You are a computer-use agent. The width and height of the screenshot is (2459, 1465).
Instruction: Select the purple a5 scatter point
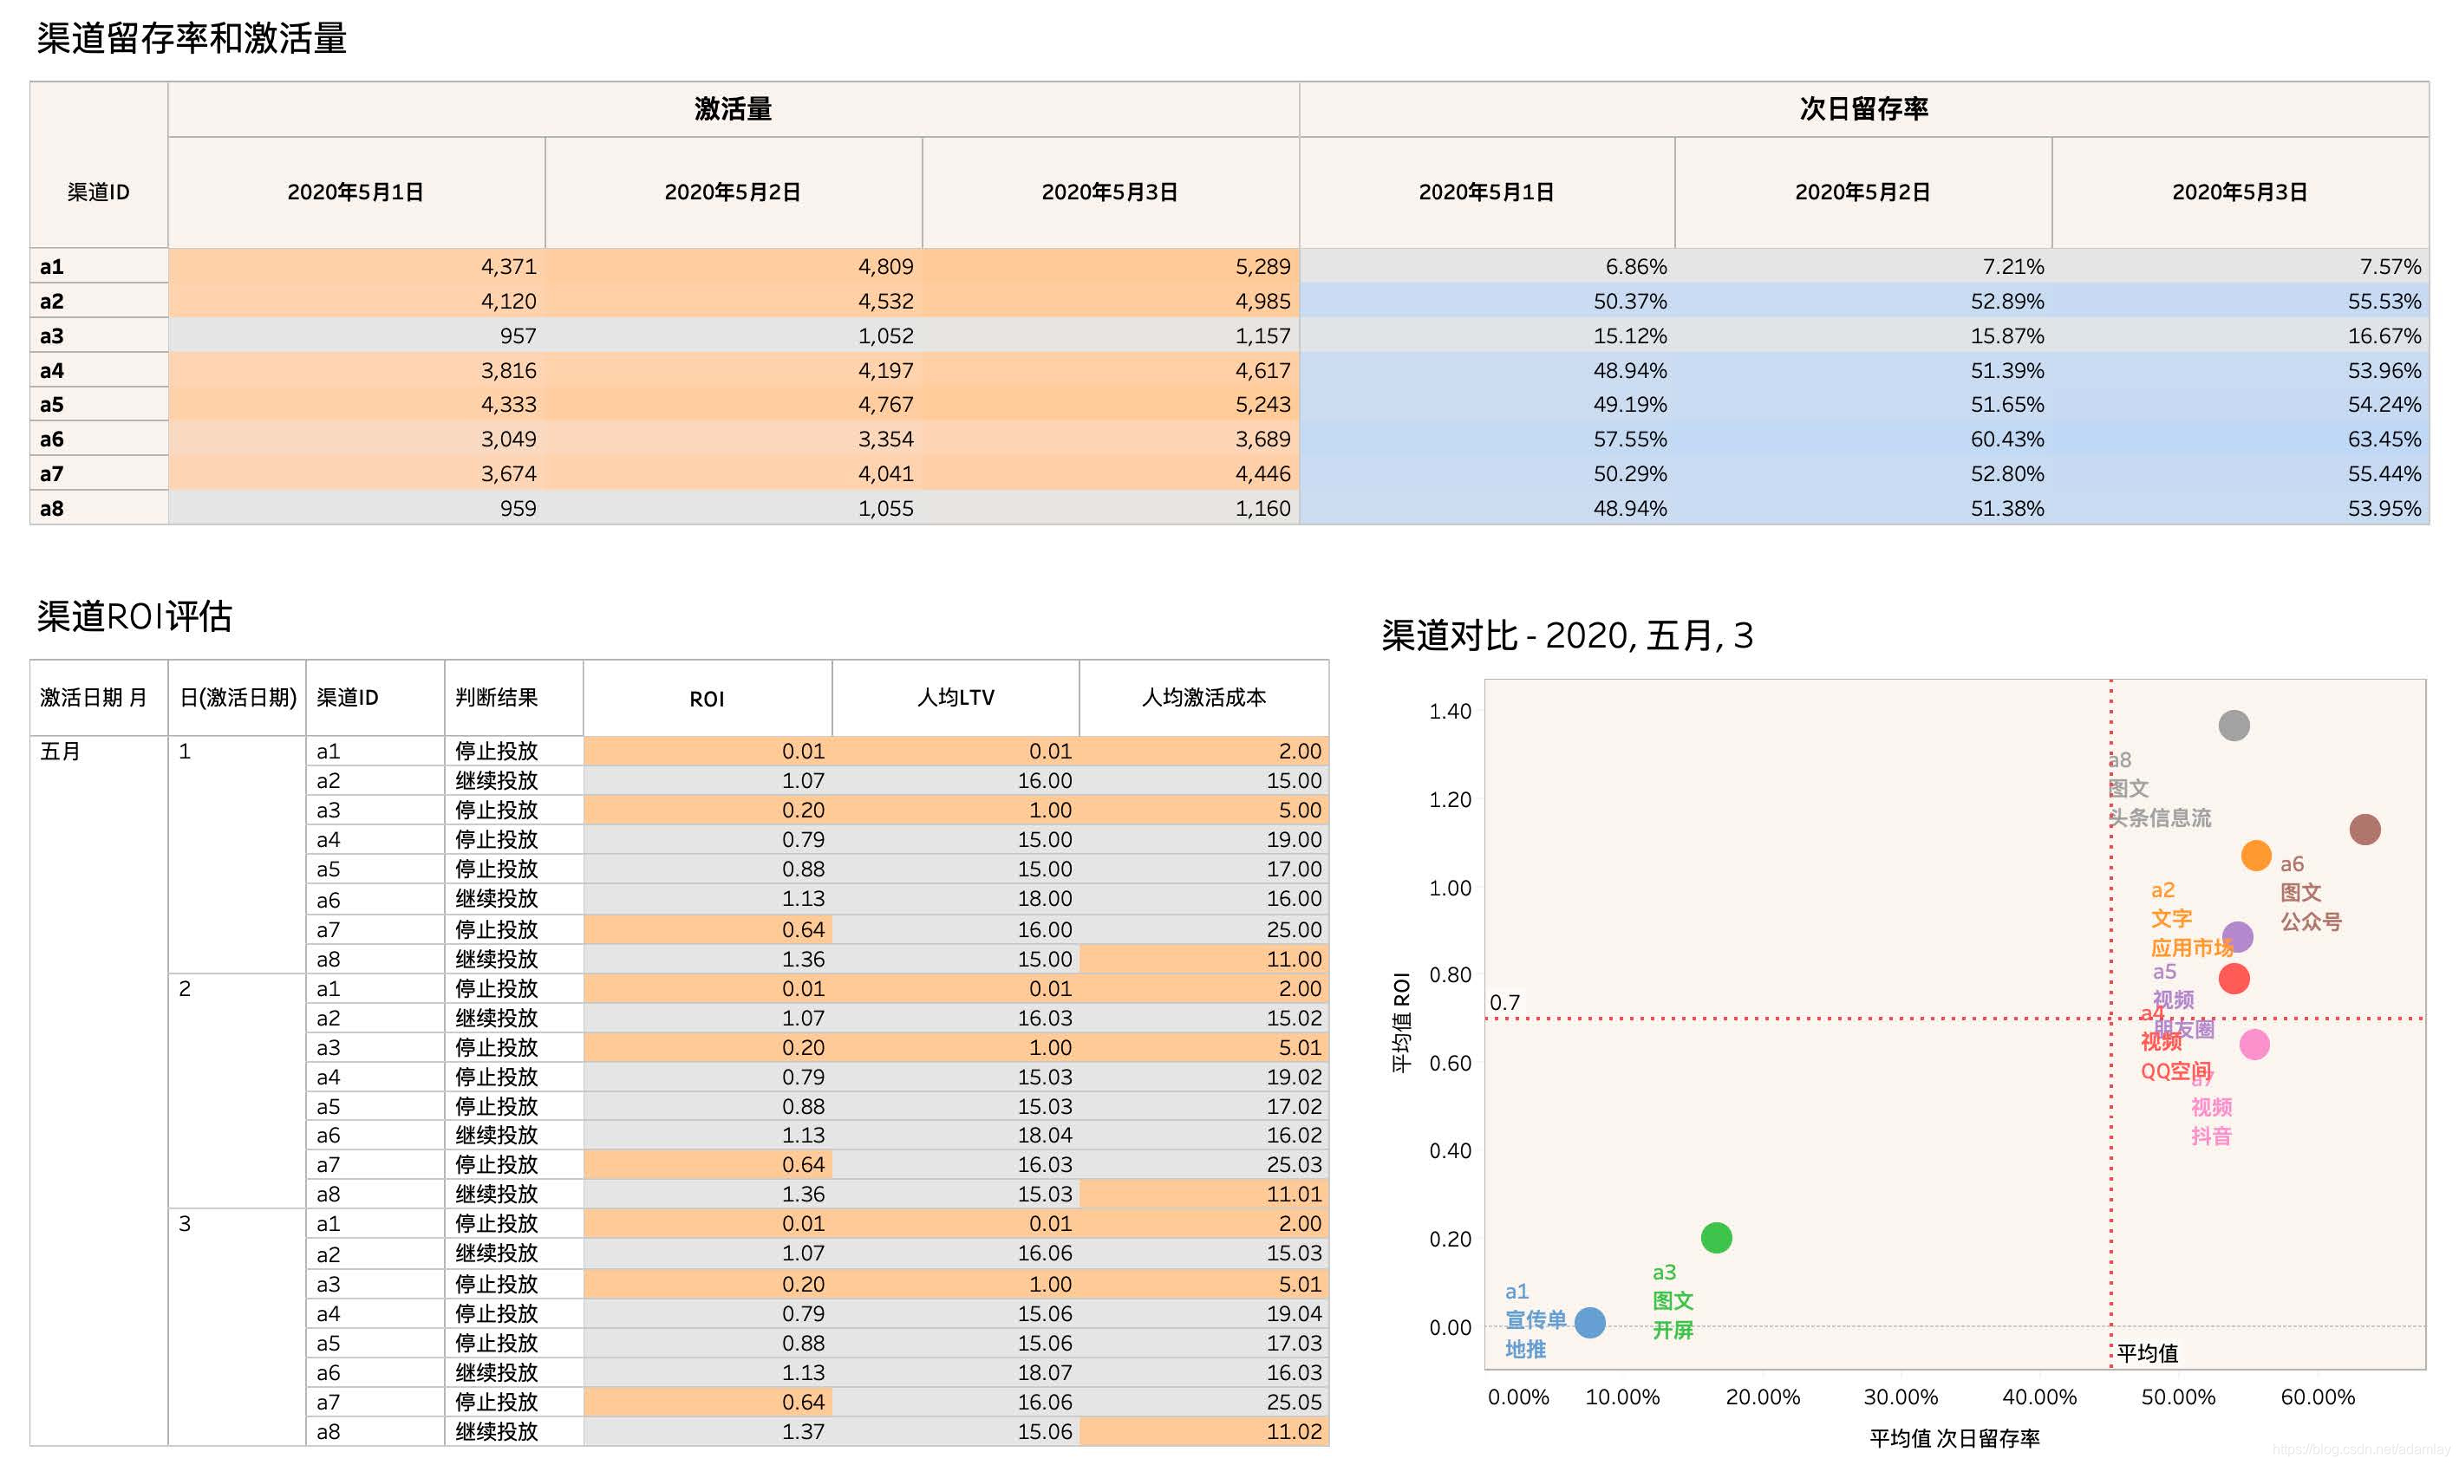(x=2237, y=936)
